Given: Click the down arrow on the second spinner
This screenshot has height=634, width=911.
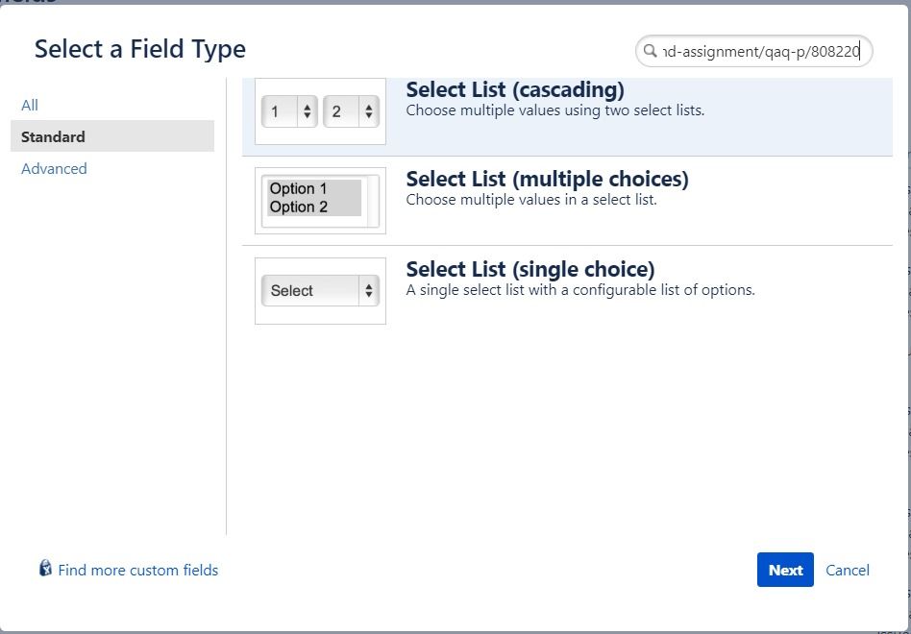Looking at the screenshot, I should [369, 115].
